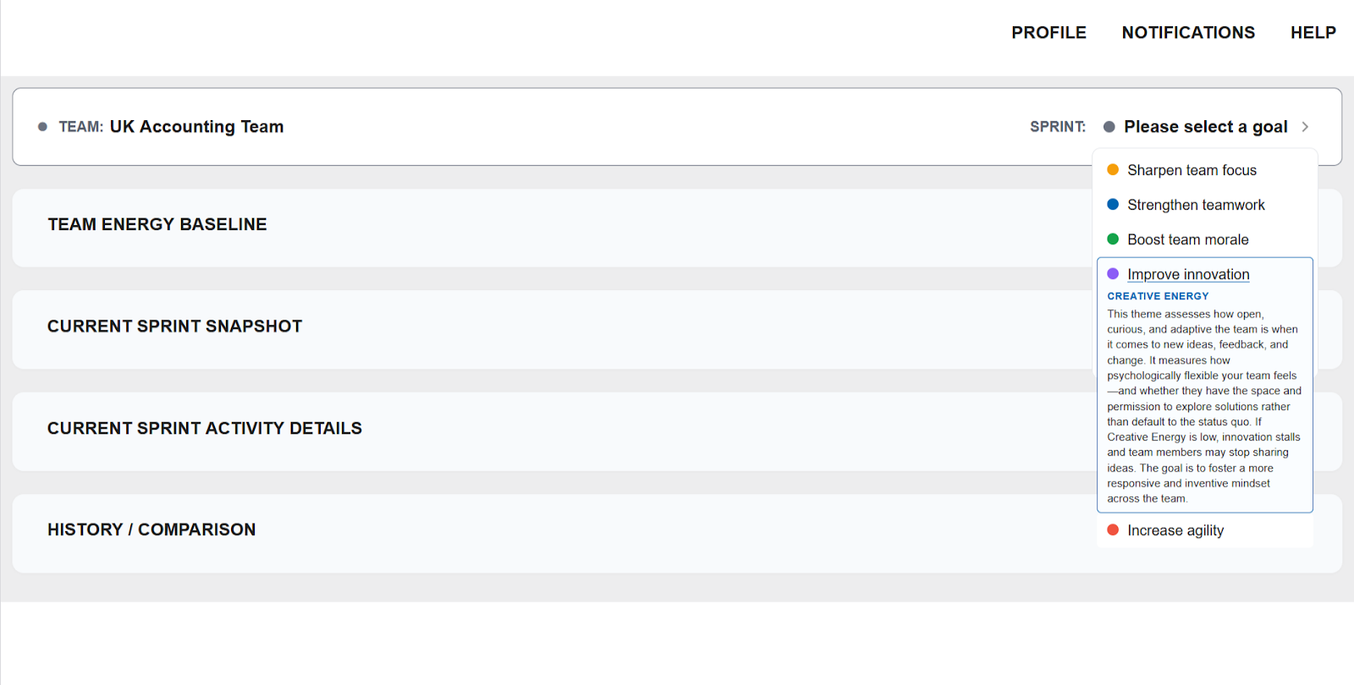Expand the TEAM ENERGY BASELINE section

coord(157,224)
